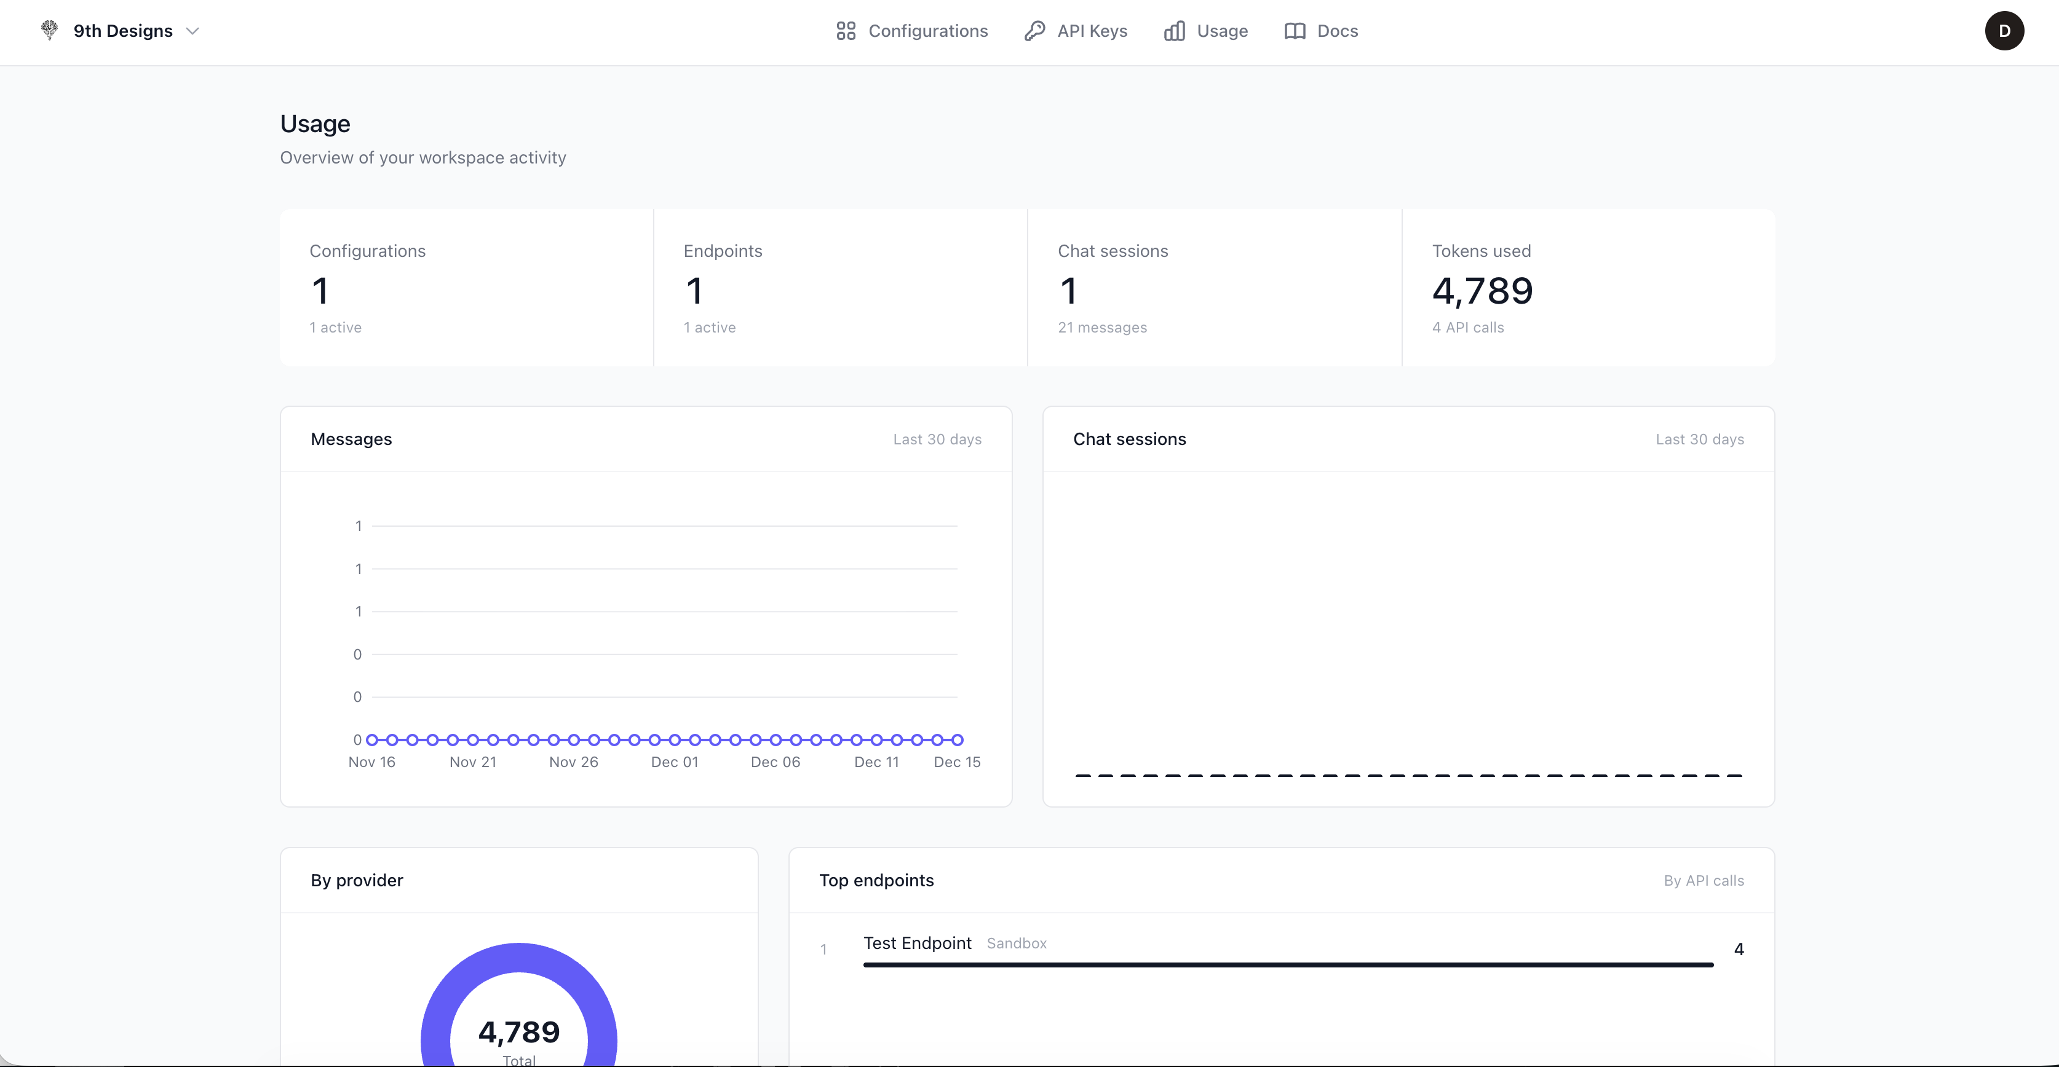
Task: Click the Chat sessions stat card
Action: pyautogui.click(x=1214, y=288)
